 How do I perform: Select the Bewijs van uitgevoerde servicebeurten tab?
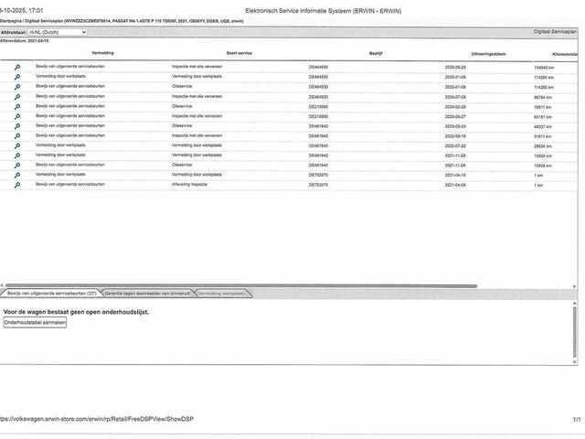[x=51, y=293]
